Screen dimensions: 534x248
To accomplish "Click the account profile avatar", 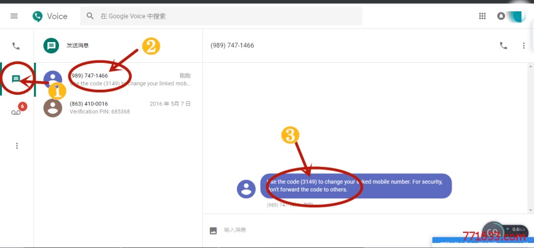I will 517,16.
